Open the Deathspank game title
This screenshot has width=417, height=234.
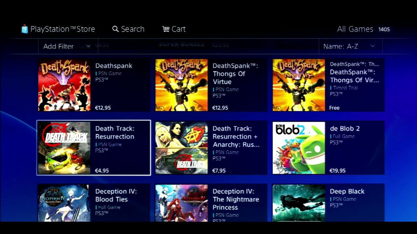(114, 66)
